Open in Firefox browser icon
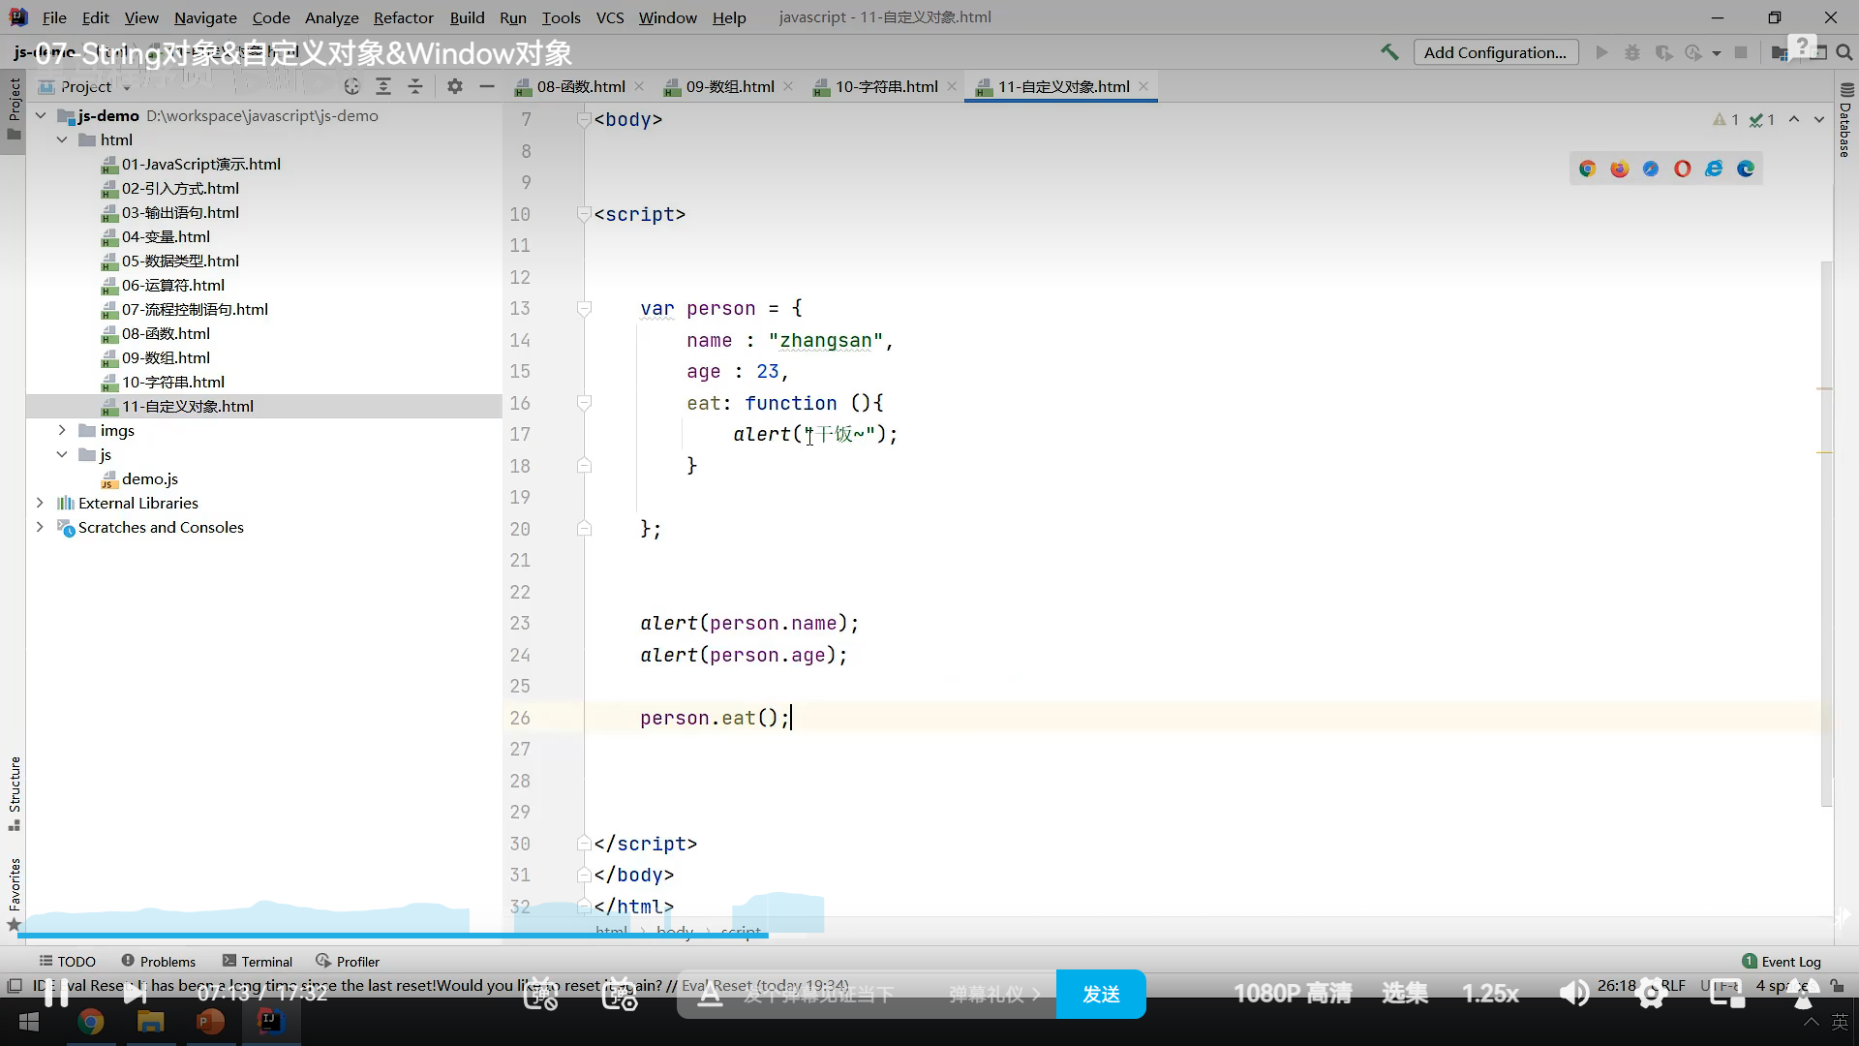 click(x=1619, y=169)
